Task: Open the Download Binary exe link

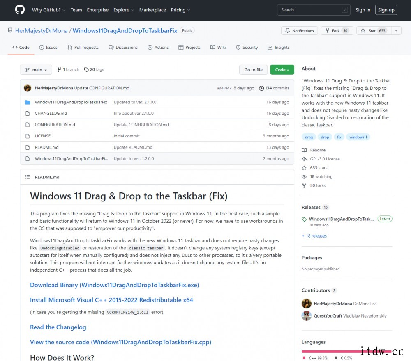Action: [x=115, y=285]
